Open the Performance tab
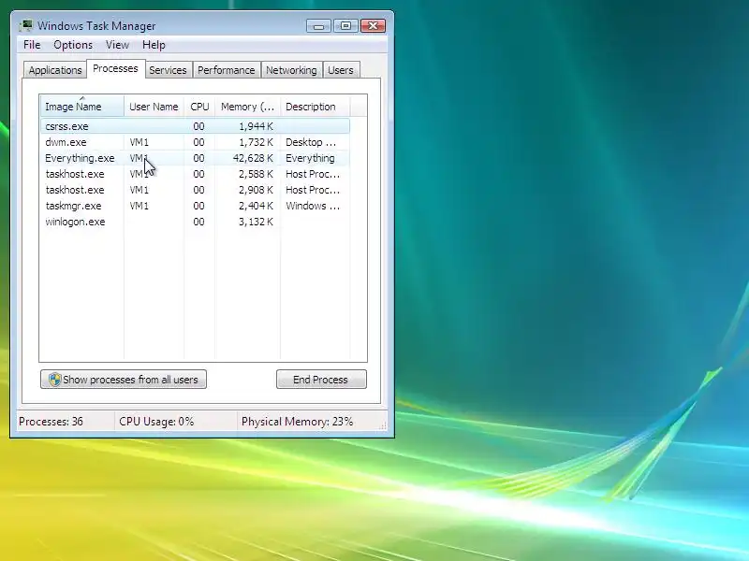Viewport: 749px width, 561px height. click(227, 70)
